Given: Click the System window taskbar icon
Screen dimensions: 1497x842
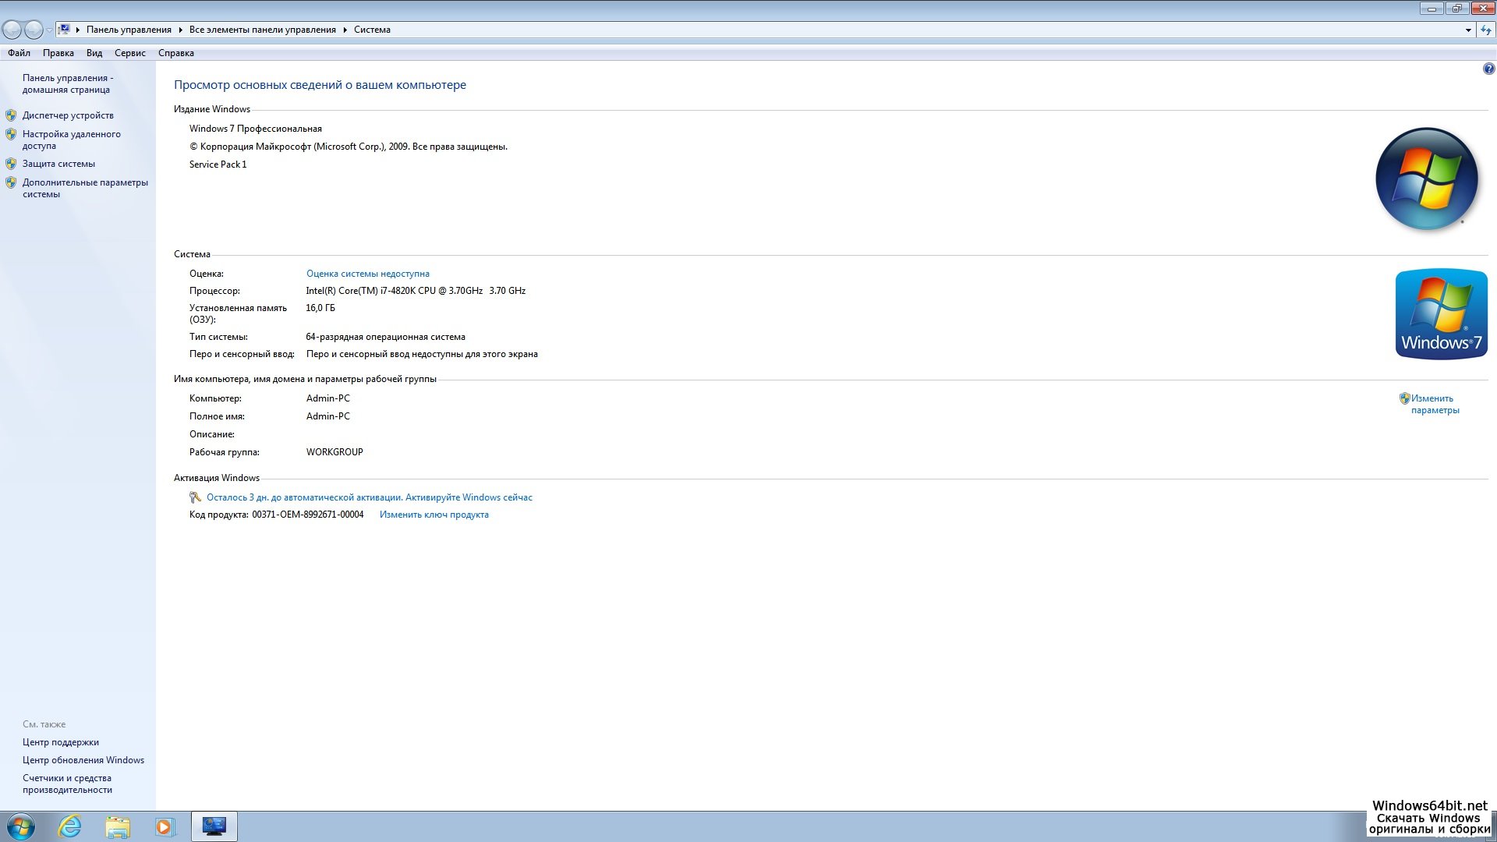Looking at the screenshot, I should click(214, 826).
